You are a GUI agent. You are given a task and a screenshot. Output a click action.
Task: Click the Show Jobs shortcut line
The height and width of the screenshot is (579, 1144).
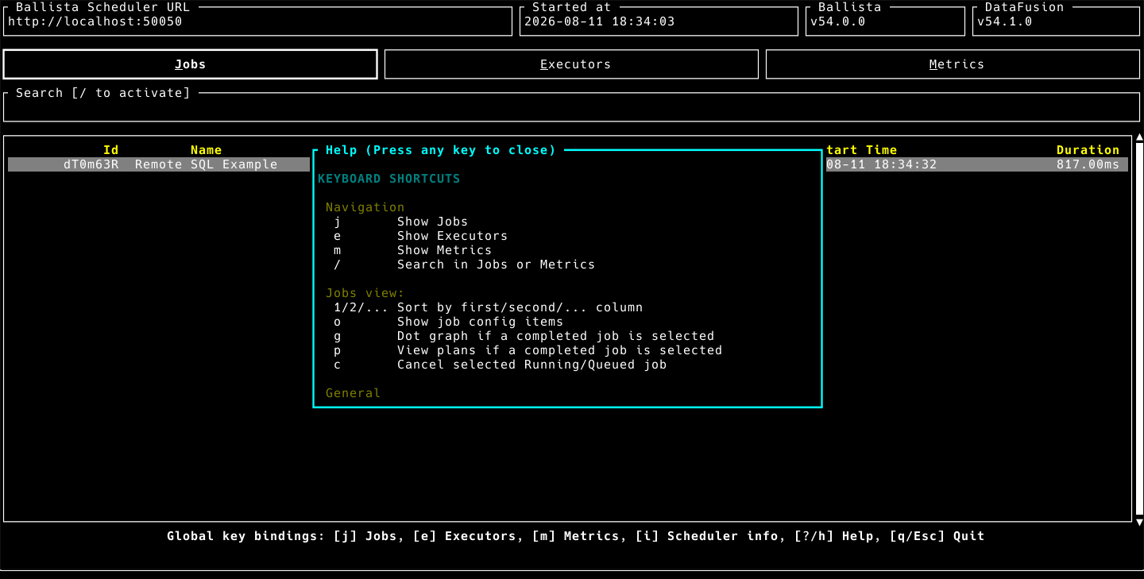click(401, 222)
